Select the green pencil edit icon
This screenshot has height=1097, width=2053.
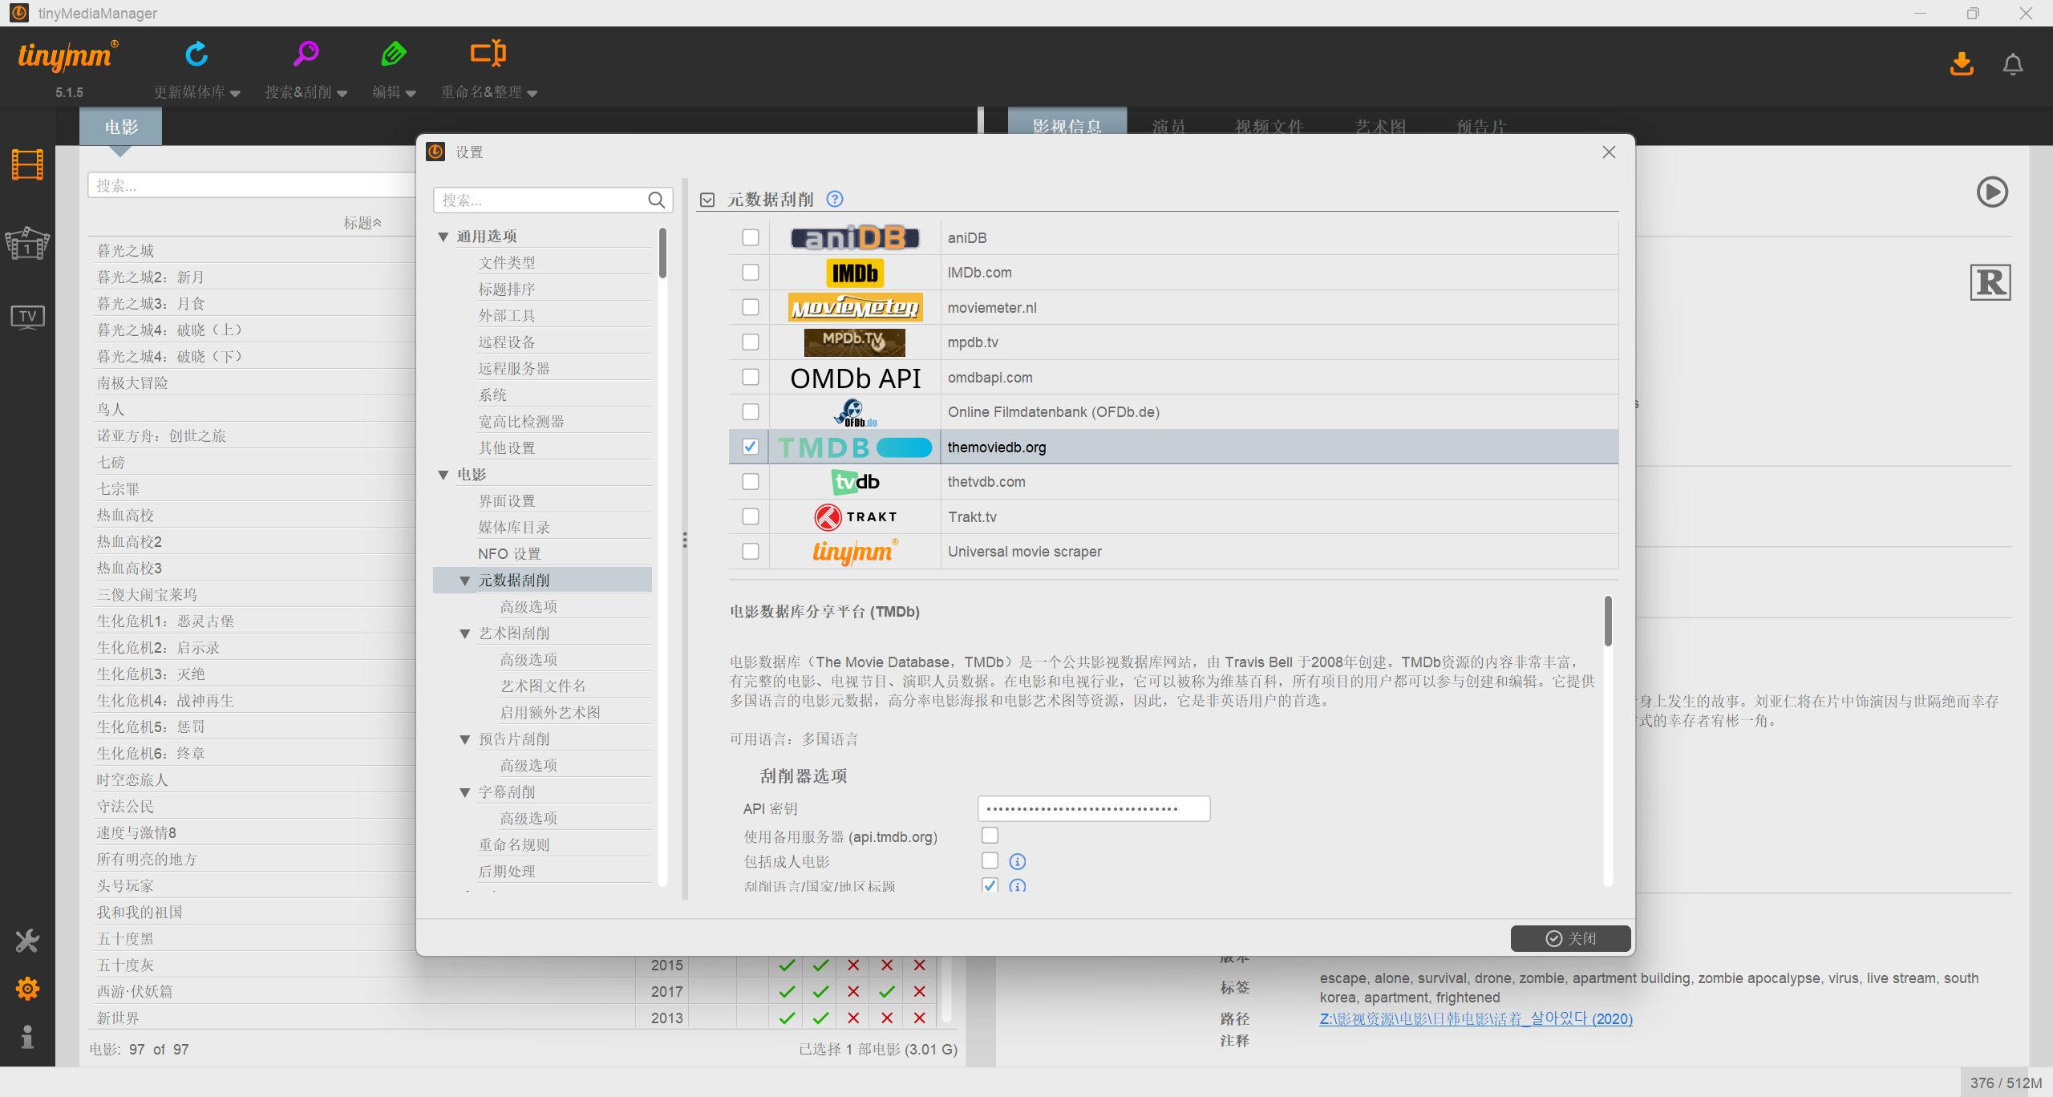(x=393, y=54)
